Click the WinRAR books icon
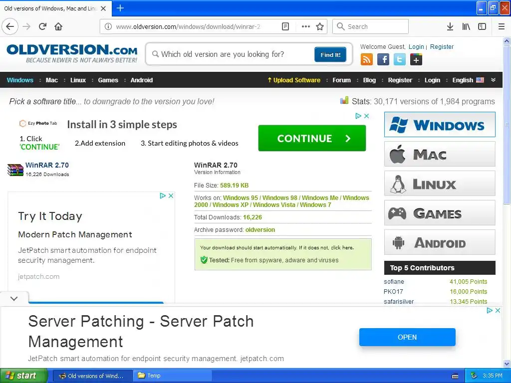The height and width of the screenshot is (383, 511). (x=15, y=170)
